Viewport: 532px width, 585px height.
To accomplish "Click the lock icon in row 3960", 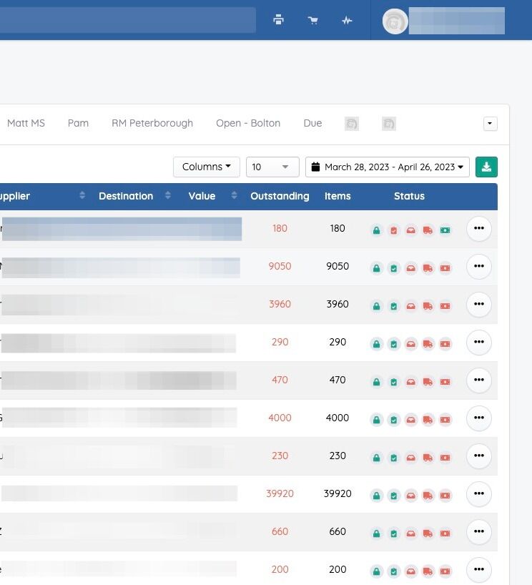I will (x=376, y=306).
